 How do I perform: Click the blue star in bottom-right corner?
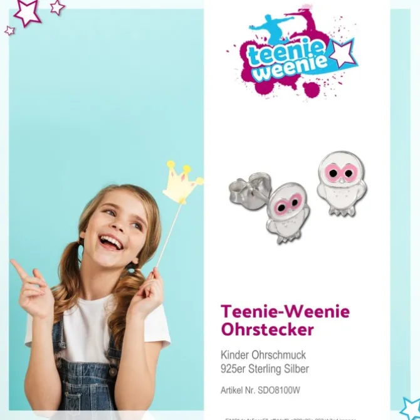click(411, 408)
